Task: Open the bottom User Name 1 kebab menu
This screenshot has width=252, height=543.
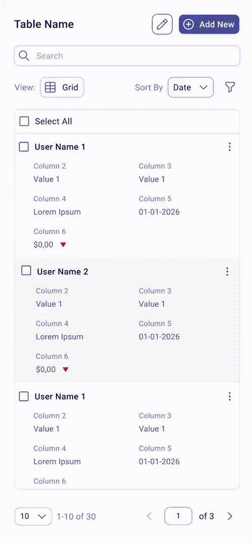Action: point(229,397)
